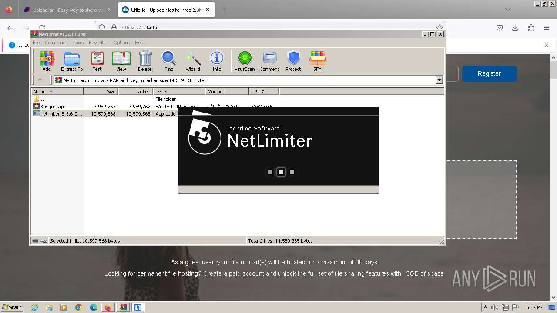The width and height of the screenshot is (557, 313).
Task: Click the Protect shield icon
Action: click(293, 61)
